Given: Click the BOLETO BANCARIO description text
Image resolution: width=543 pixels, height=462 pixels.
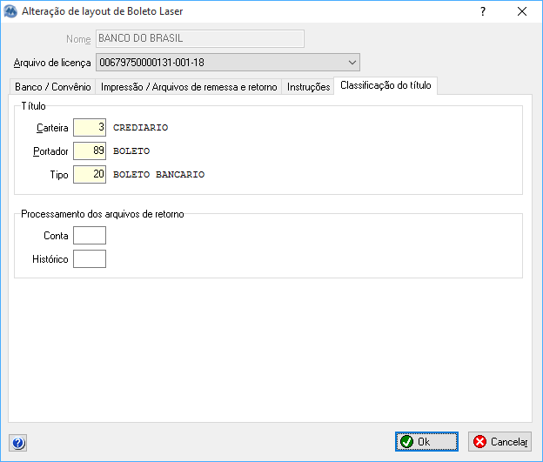Looking at the screenshot, I should 158,174.
